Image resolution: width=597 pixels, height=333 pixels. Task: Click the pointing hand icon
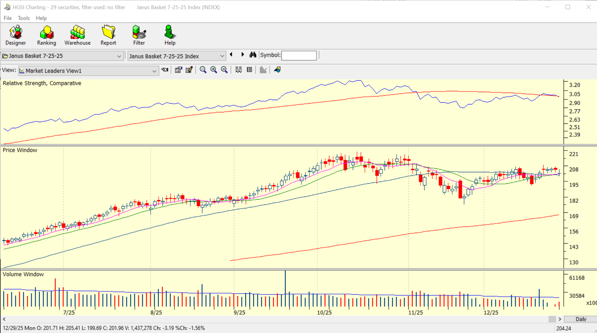(x=165, y=70)
